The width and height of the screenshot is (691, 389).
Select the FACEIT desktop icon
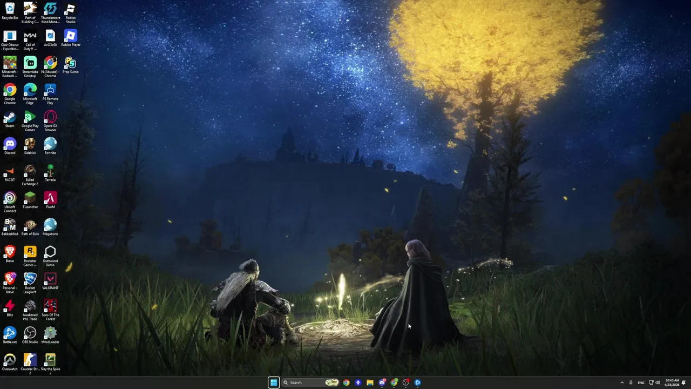tap(10, 174)
